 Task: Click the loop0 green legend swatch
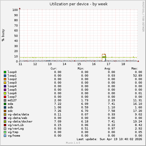point(5,72)
